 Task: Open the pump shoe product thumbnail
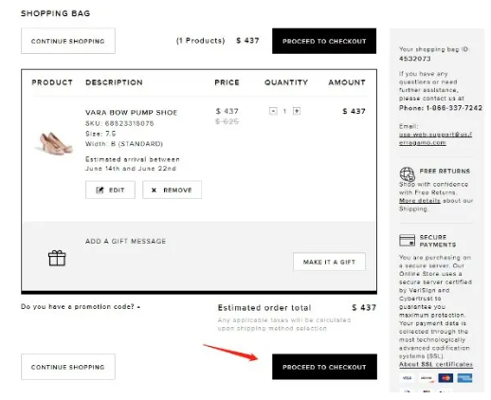tap(56, 143)
